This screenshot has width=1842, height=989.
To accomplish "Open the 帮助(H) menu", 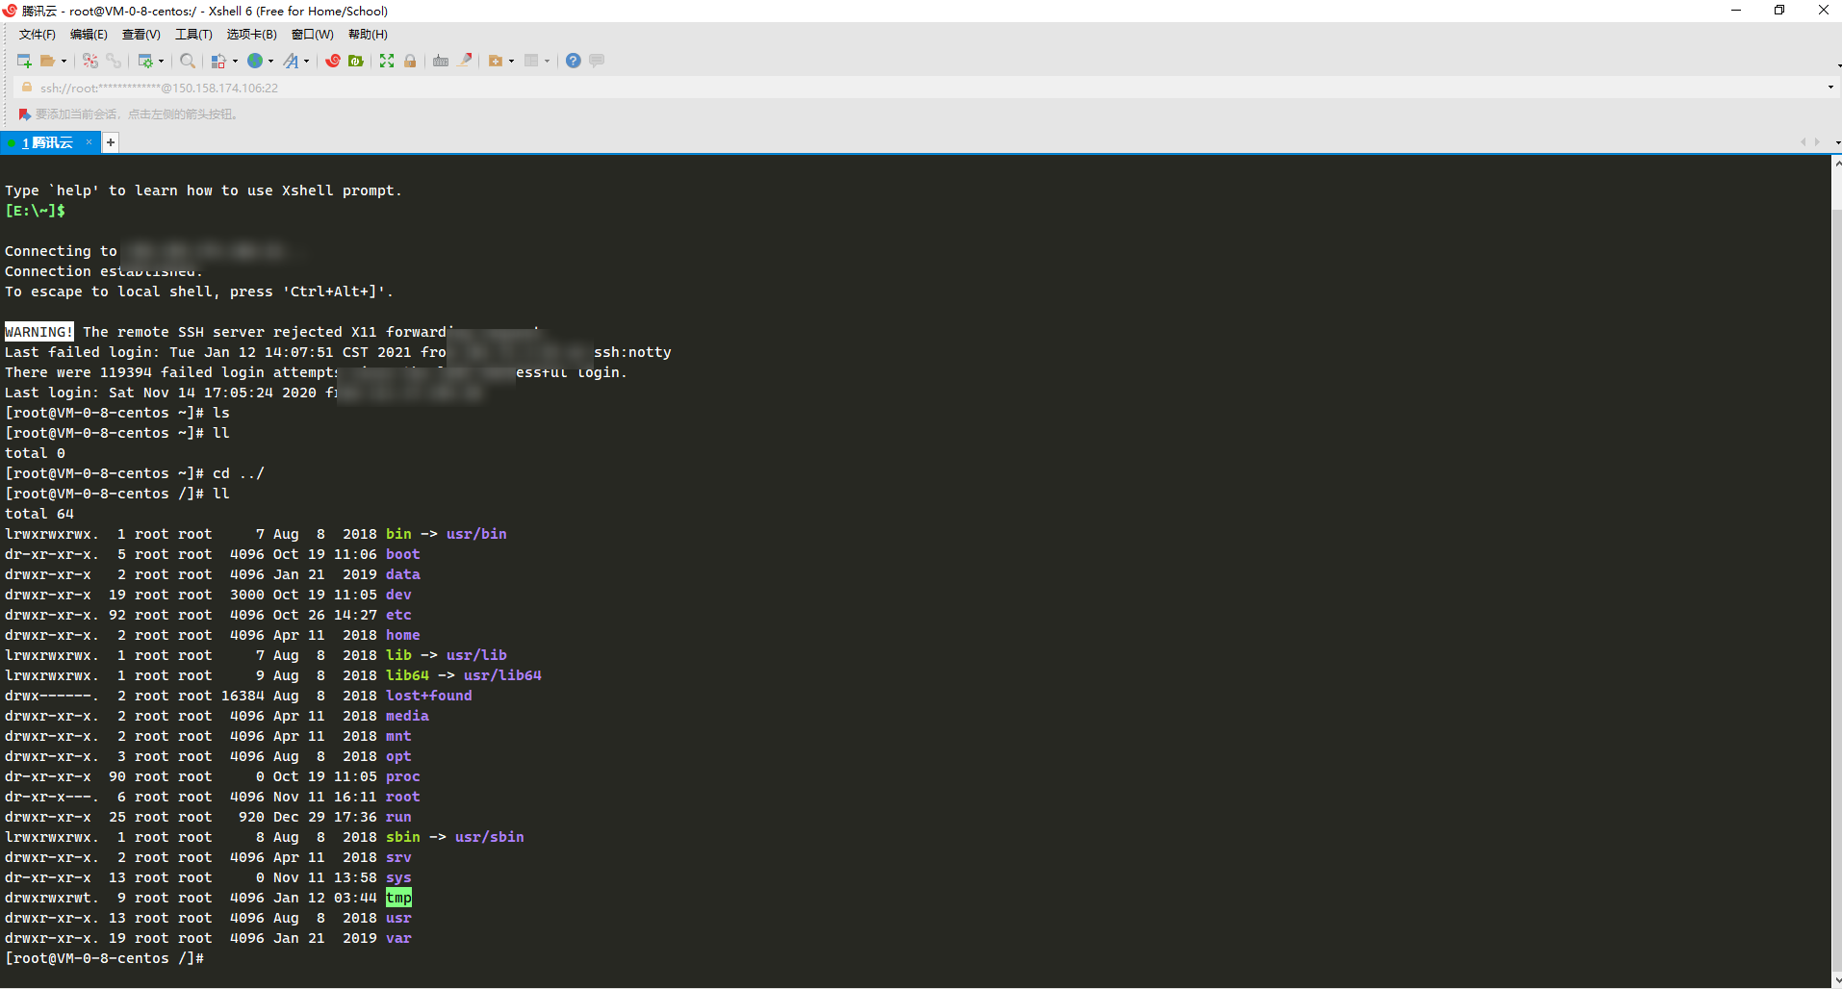I will click(368, 35).
